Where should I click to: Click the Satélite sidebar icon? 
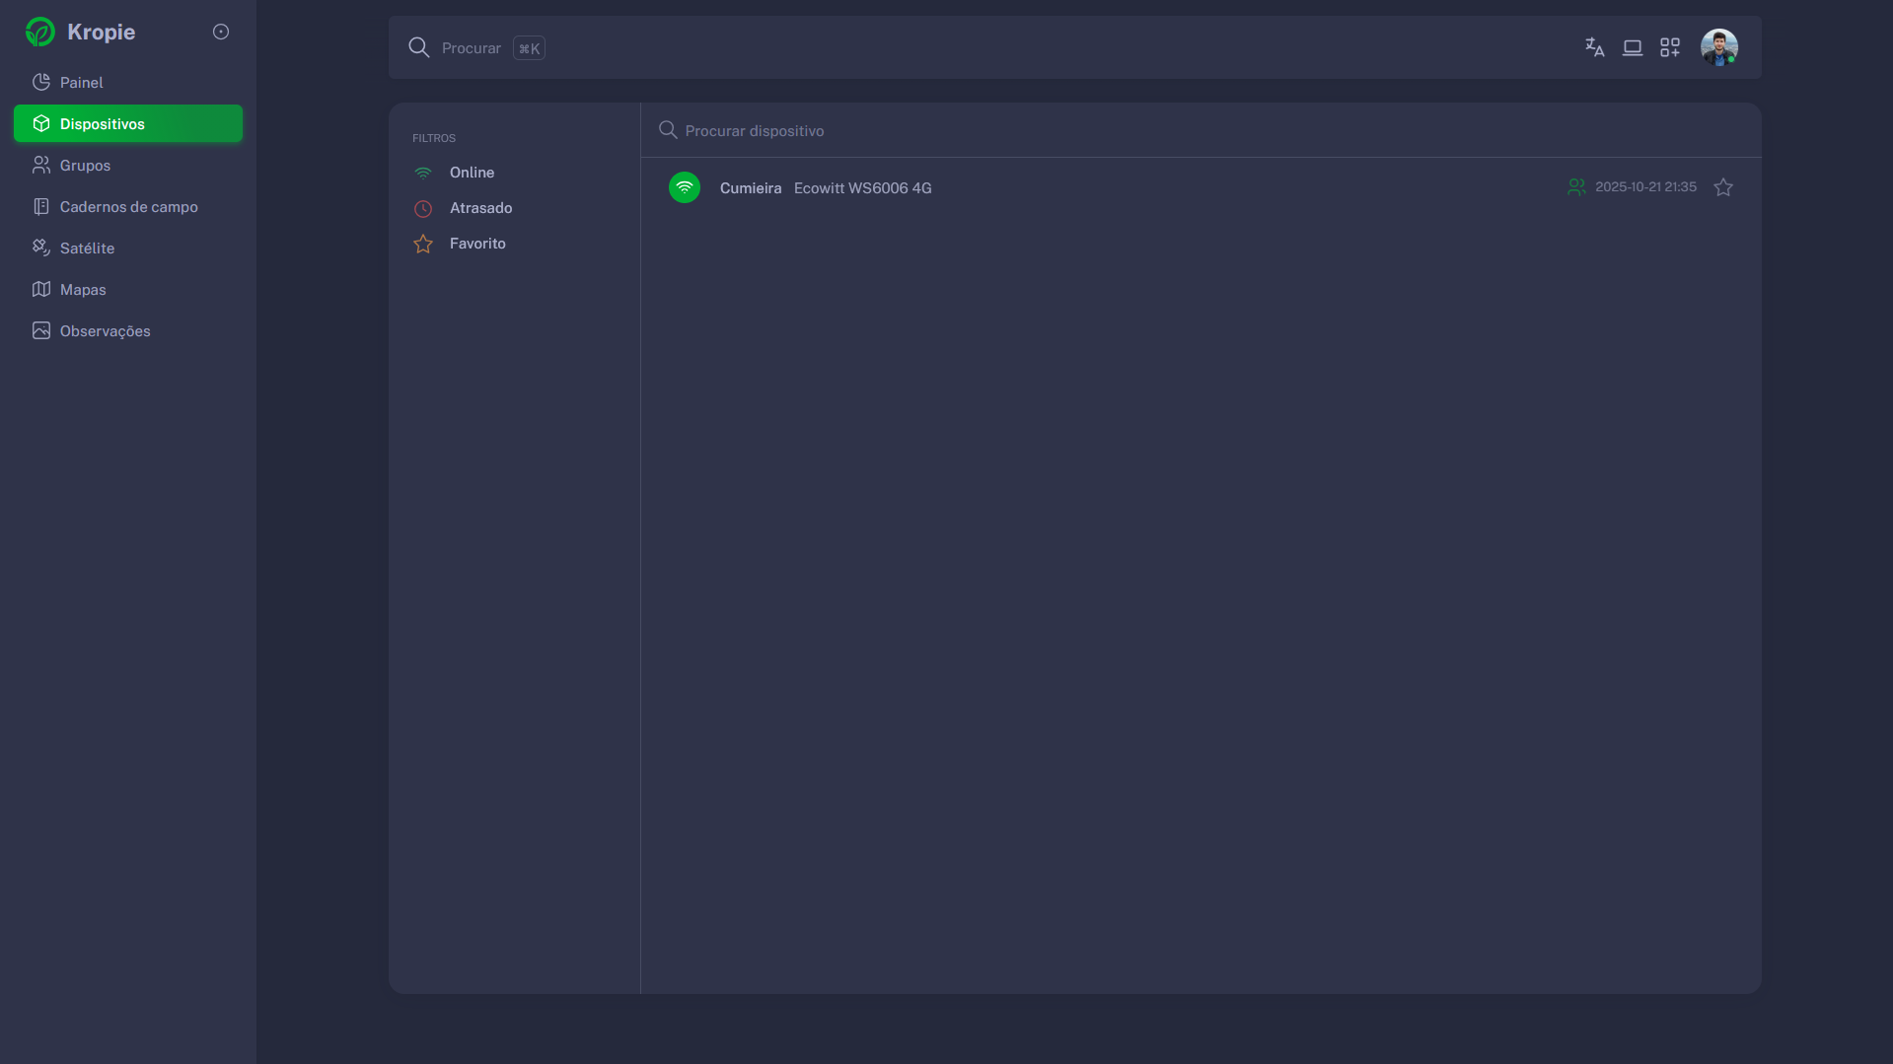pyautogui.click(x=41, y=248)
